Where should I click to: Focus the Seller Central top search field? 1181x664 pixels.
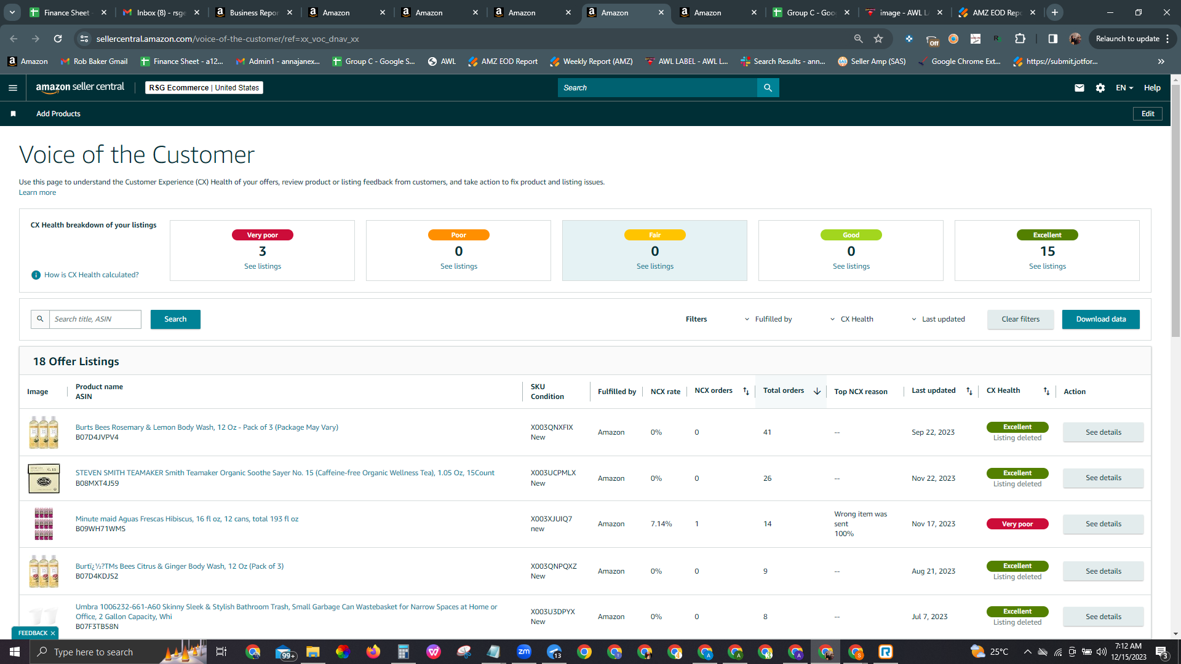(x=657, y=88)
